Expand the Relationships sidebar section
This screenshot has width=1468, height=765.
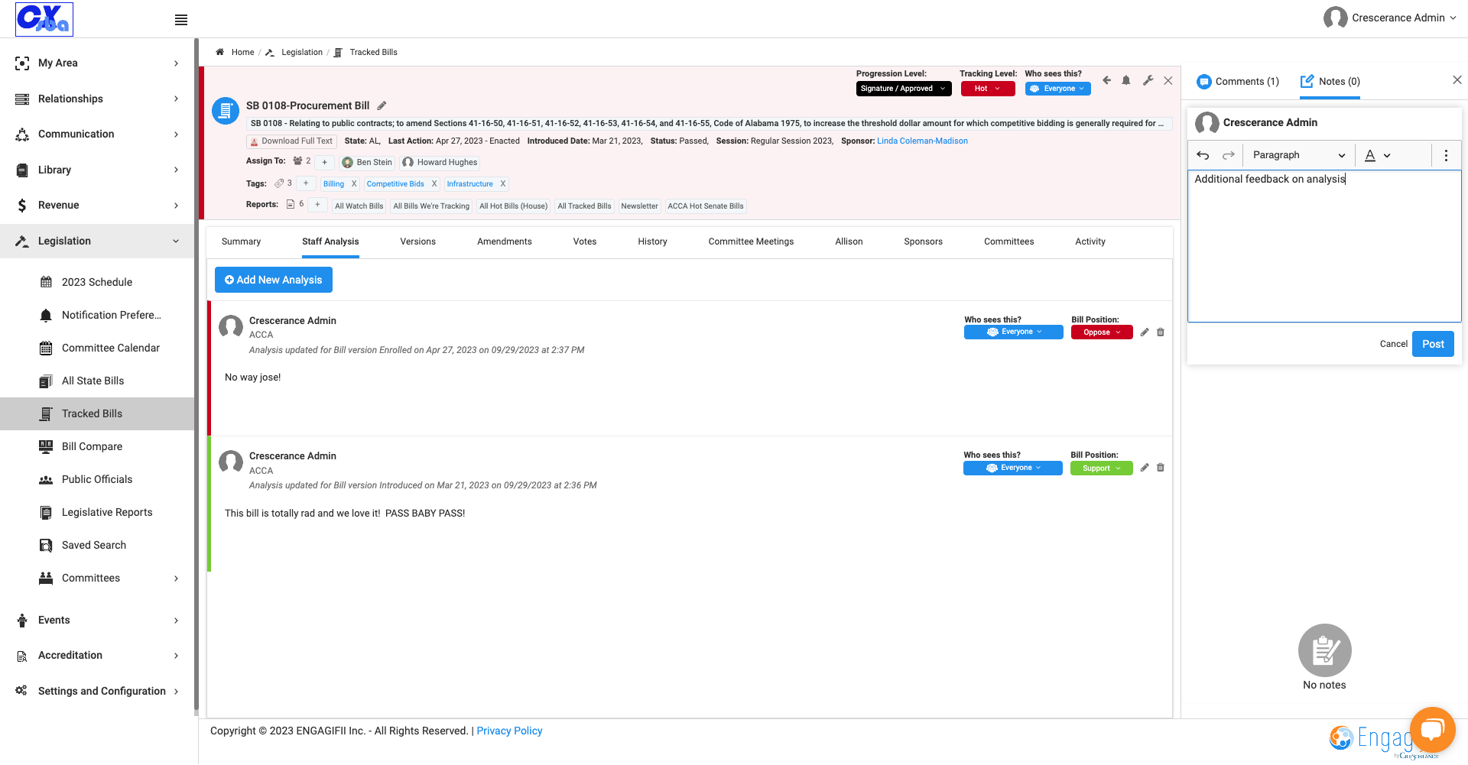click(97, 99)
